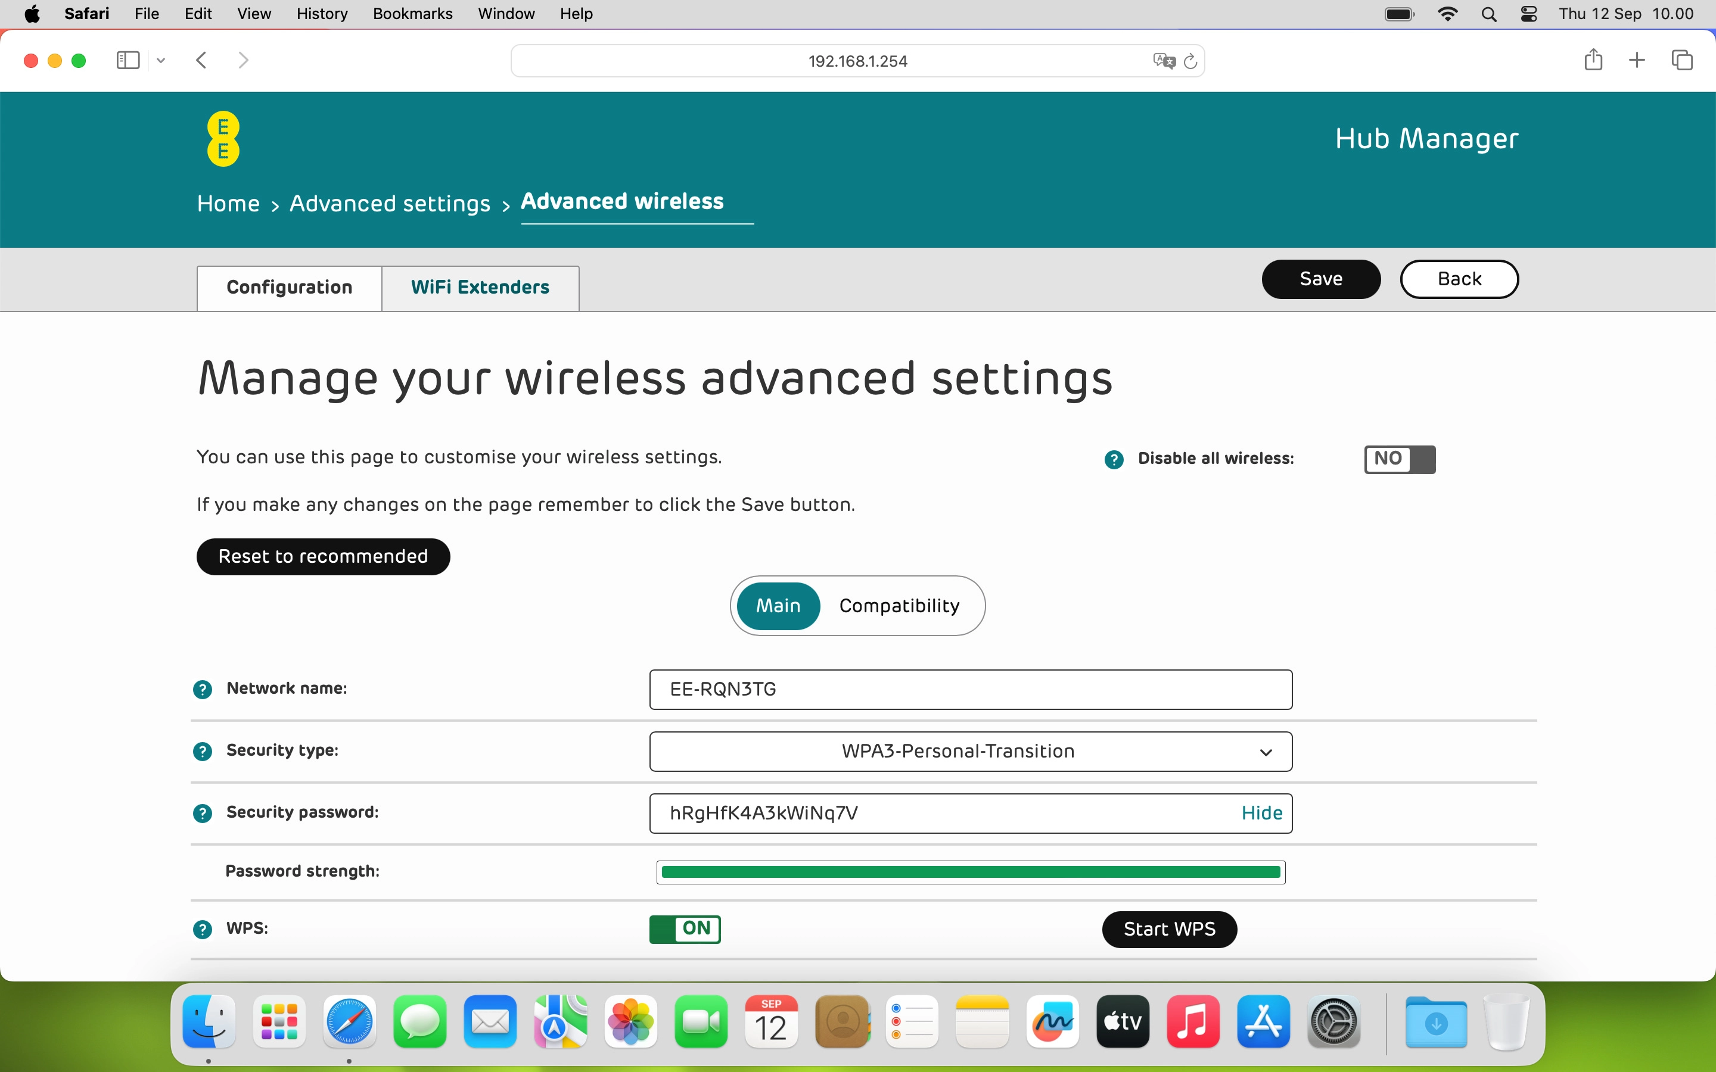Toggle Disable all wireless to YES
Image resolution: width=1716 pixels, height=1072 pixels.
(x=1398, y=459)
